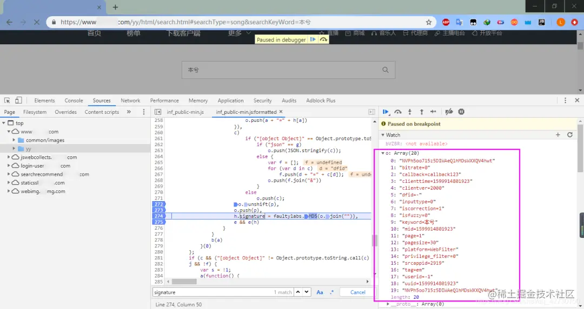Toggle regex option in search bar
Viewport: 584px width, 309px height.
tap(332, 292)
